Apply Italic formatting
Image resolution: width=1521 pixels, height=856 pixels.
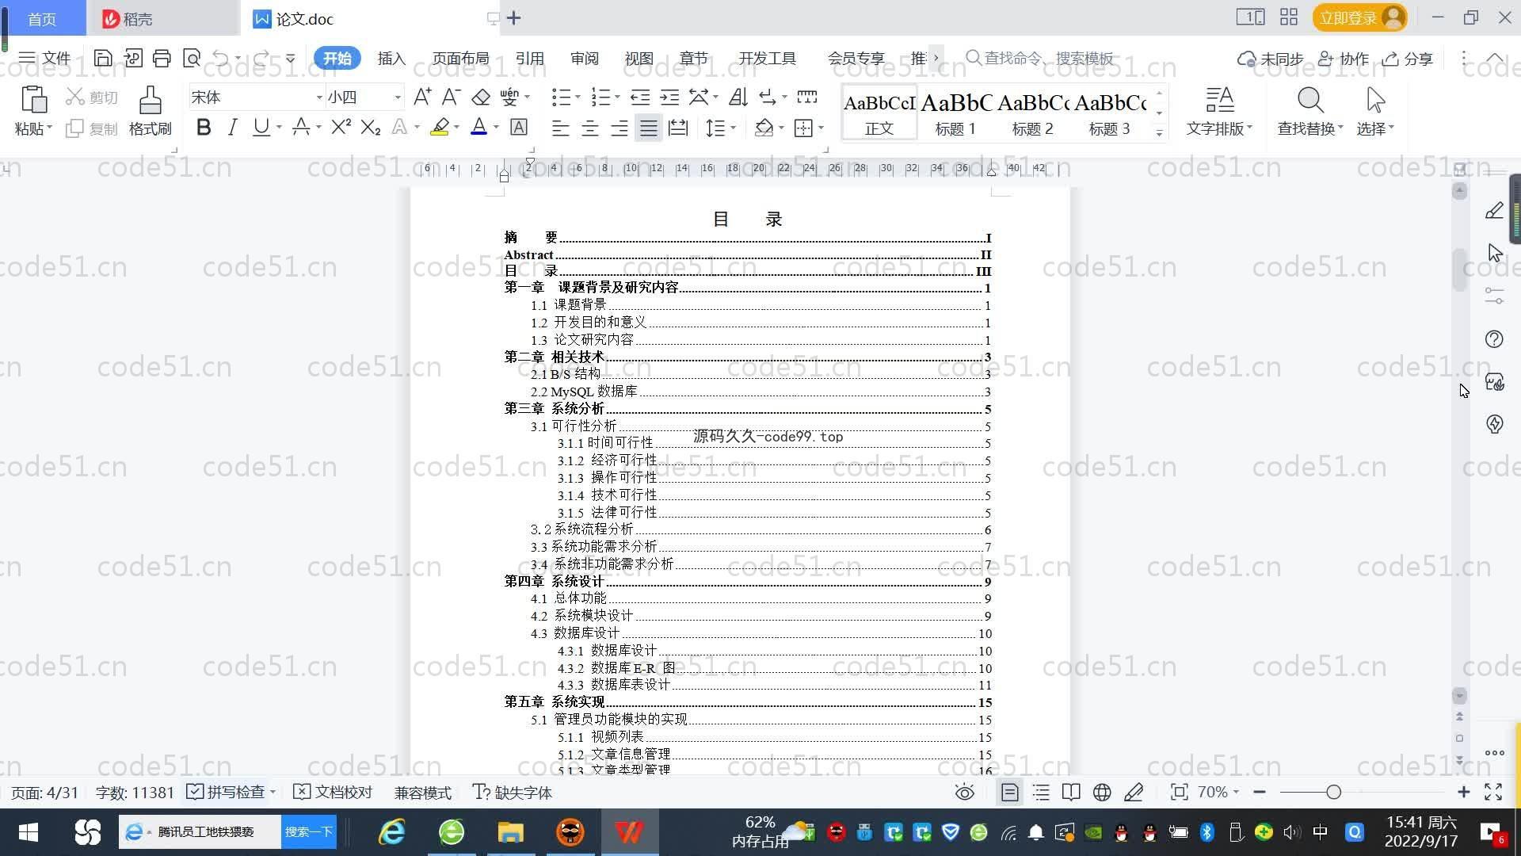pyautogui.click(x=232, y=128)
